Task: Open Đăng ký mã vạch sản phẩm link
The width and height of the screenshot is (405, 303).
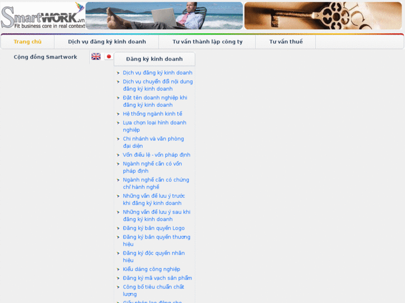Action: [x=157, y=278]
